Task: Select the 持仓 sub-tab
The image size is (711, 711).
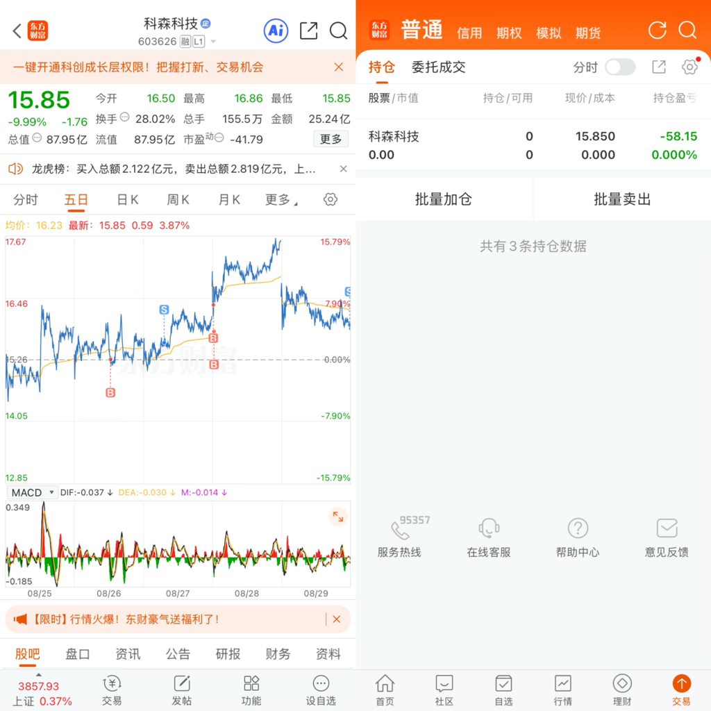Action: coord(382,67)
